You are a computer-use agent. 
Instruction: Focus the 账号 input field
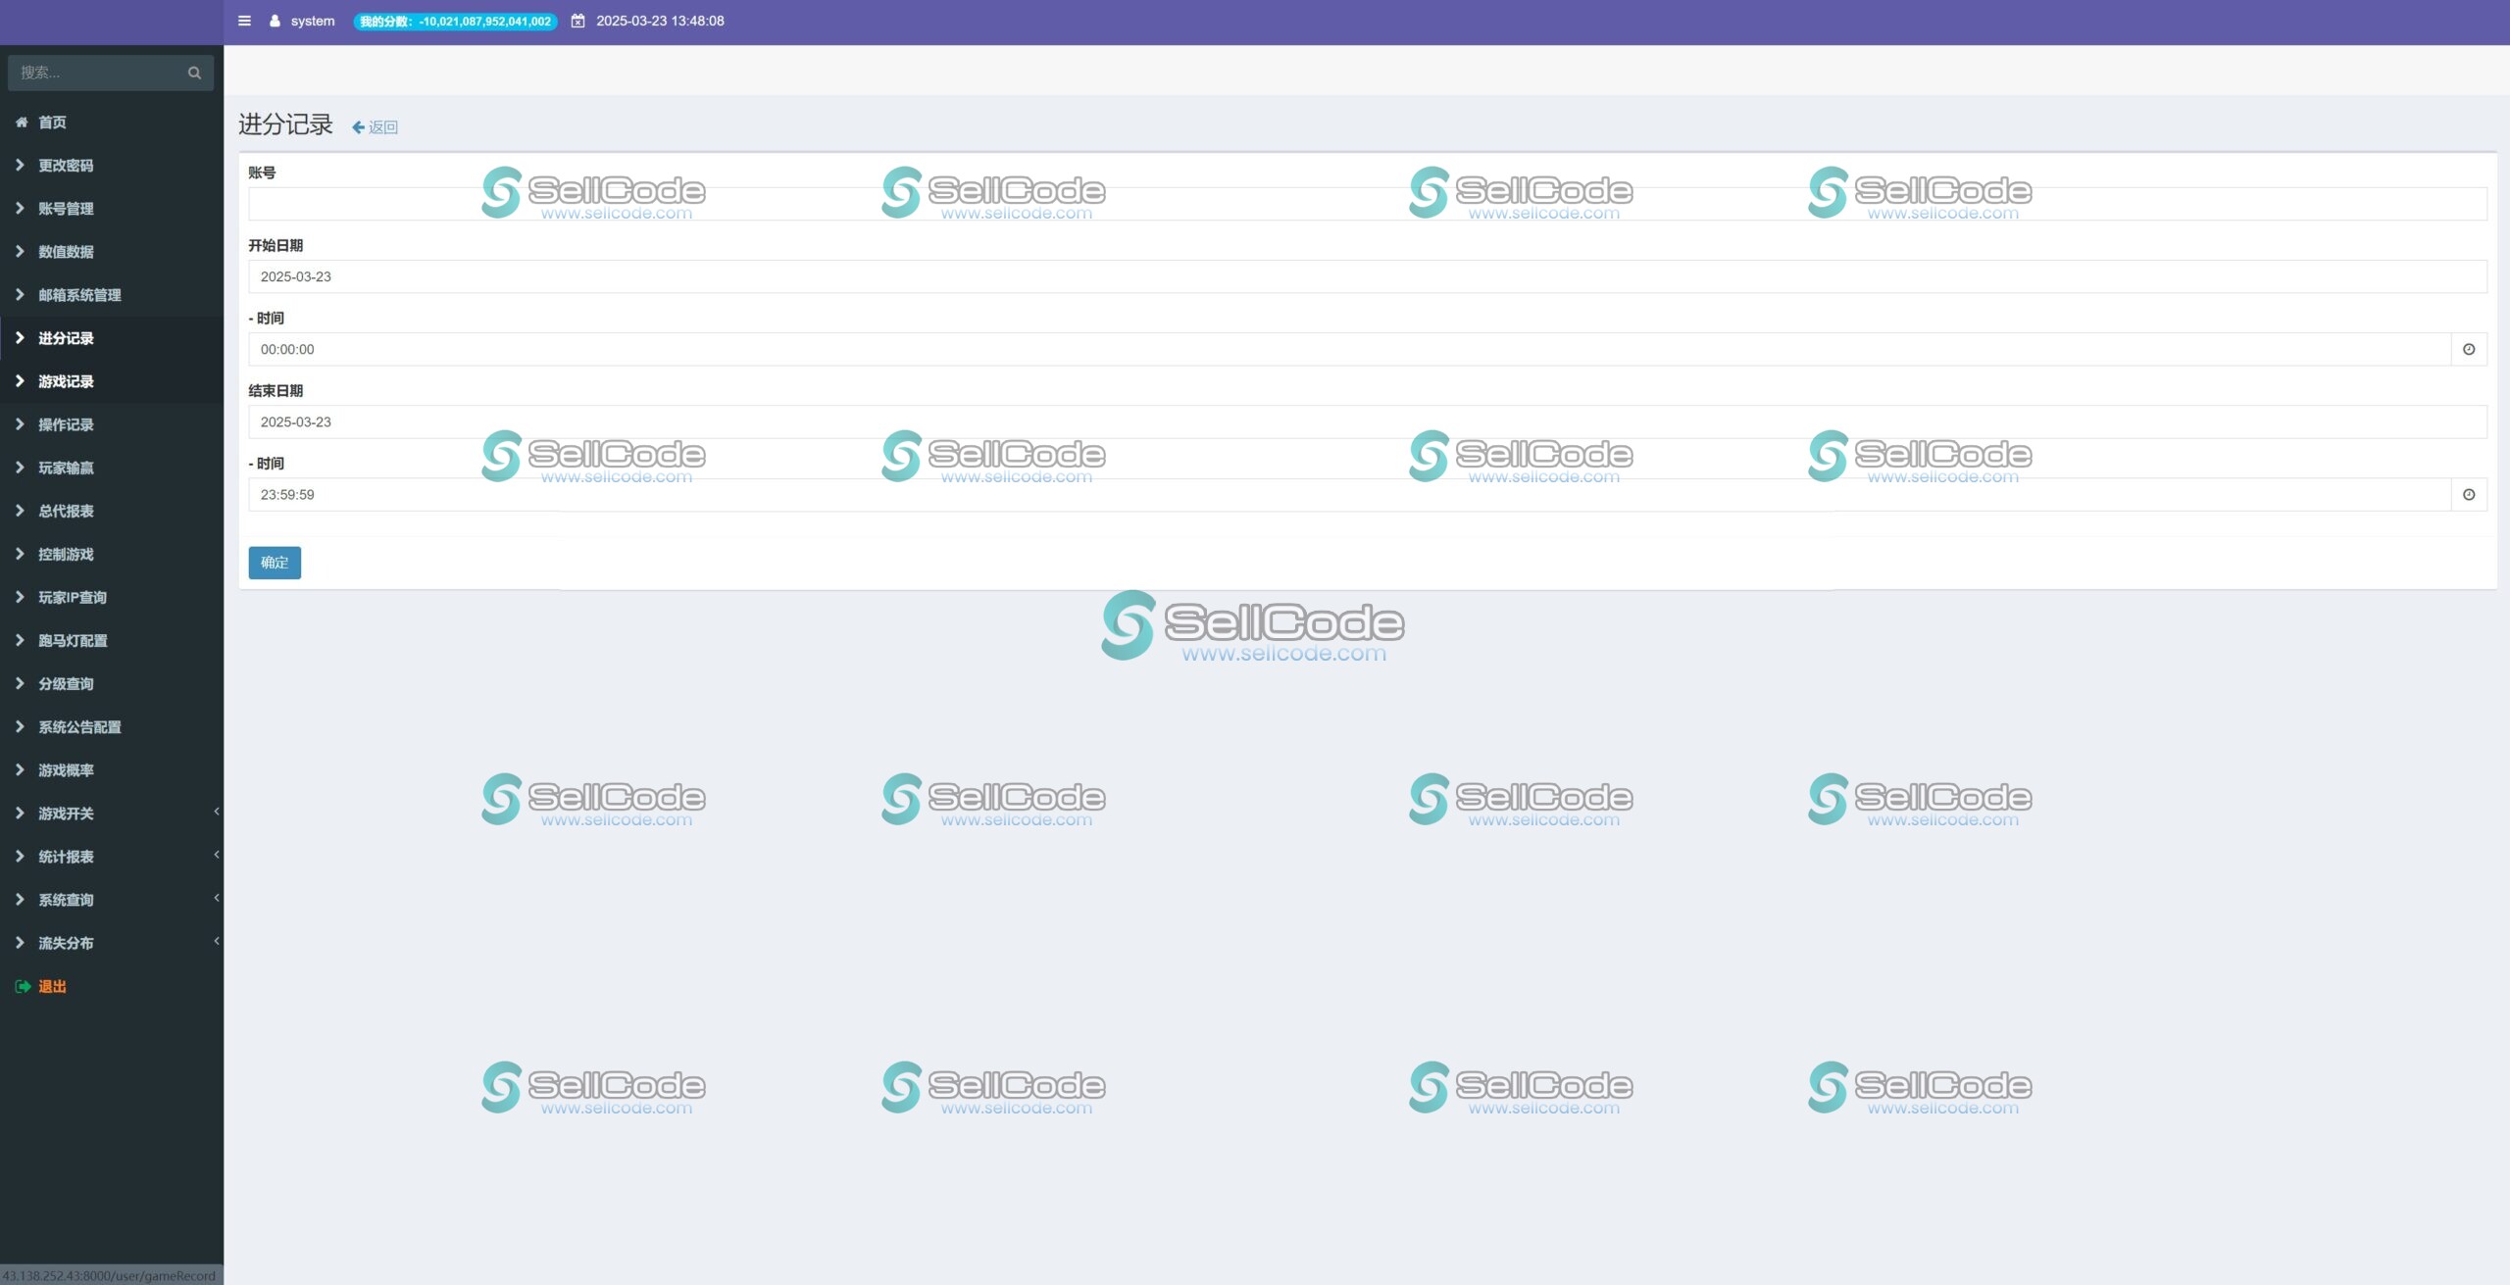(x=1368, y=204)
